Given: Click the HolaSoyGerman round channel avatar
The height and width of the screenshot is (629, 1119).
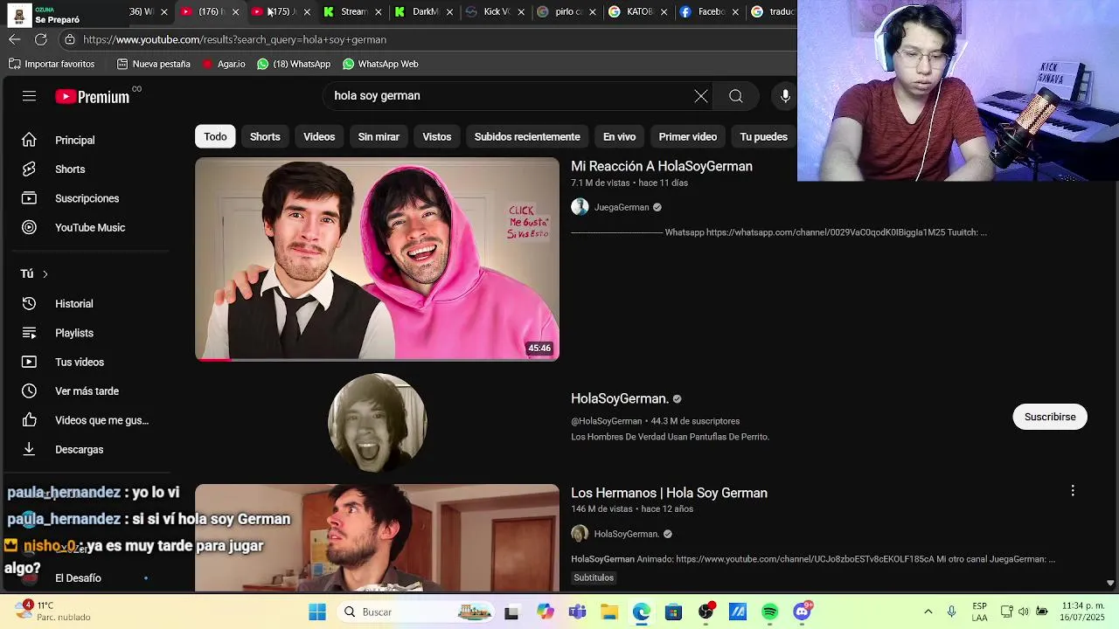Looking at the screenshot, I should [x=377, y=422].
